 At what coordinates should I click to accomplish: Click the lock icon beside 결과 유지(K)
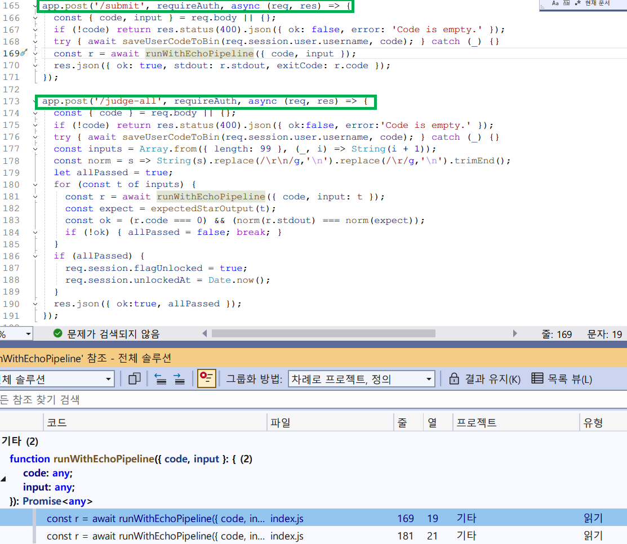coord(454,378)
